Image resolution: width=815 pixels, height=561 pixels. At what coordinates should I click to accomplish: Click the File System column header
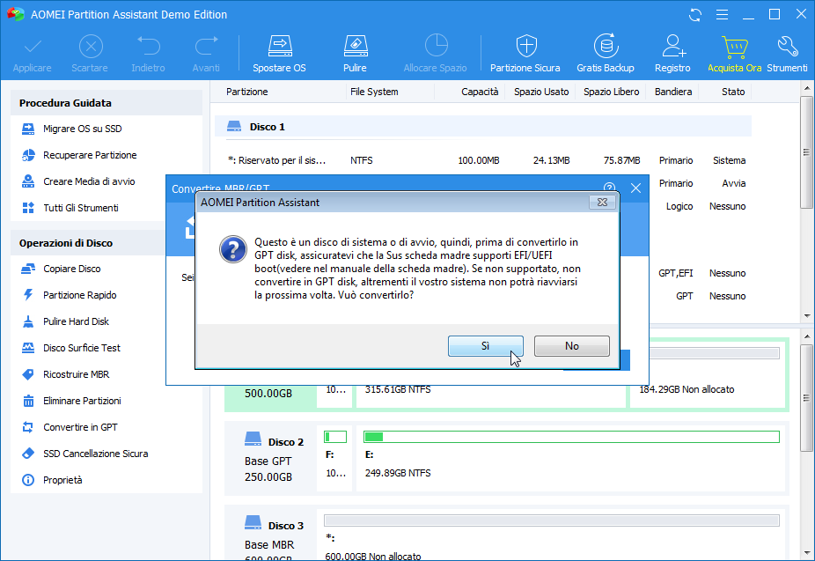coord(374,92)
